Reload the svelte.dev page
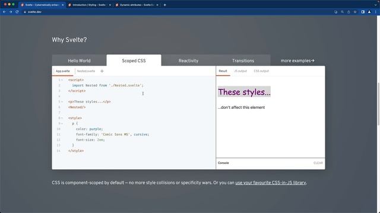Screen dimensions: 380x213 [17, 12]
